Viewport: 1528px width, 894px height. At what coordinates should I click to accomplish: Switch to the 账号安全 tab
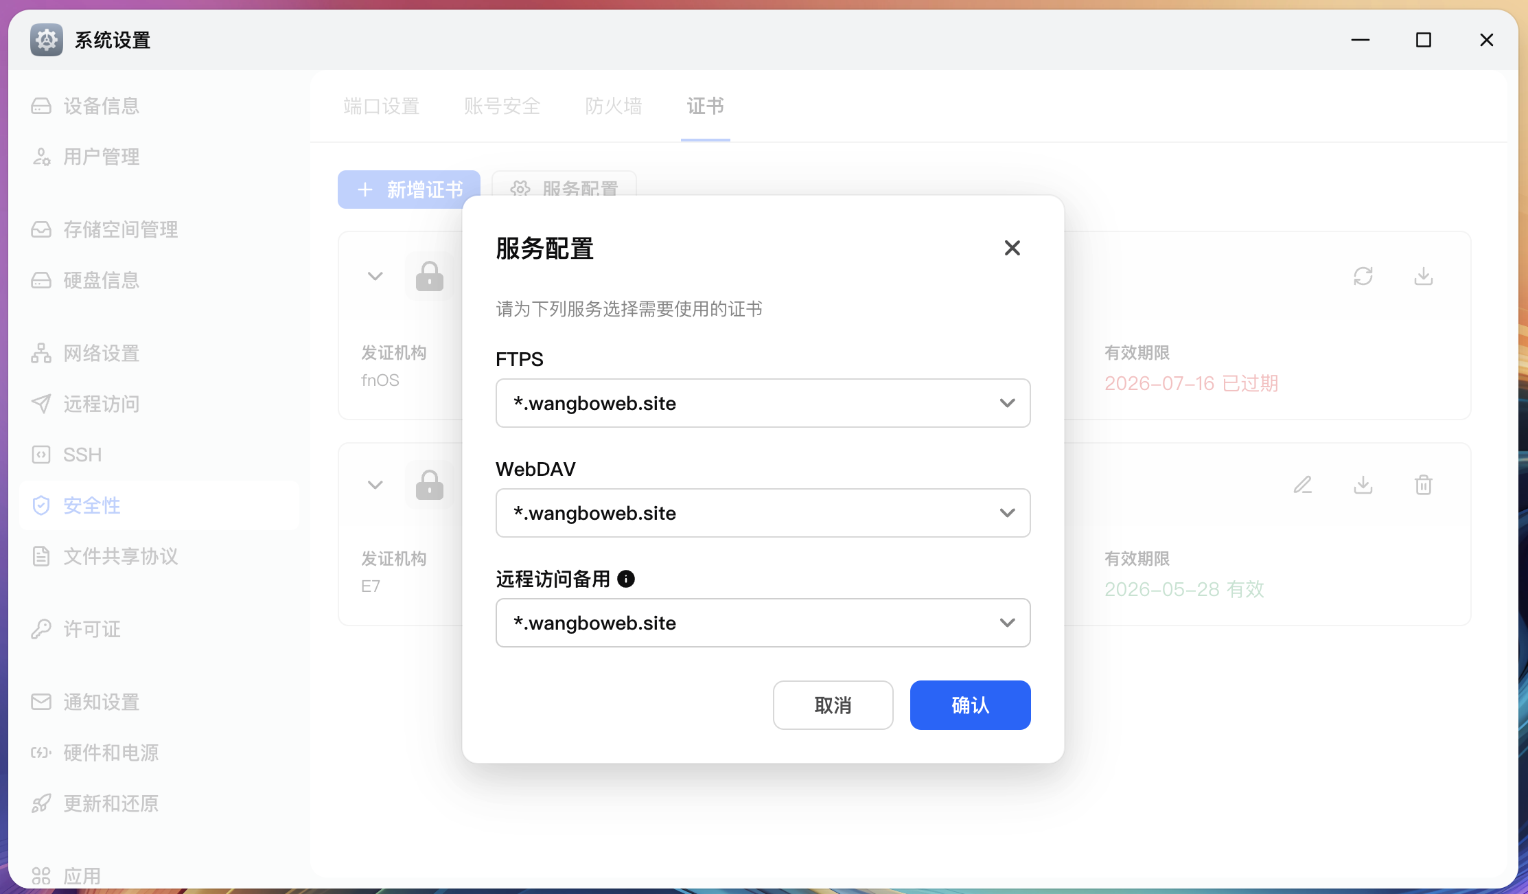tap(502, 106)
